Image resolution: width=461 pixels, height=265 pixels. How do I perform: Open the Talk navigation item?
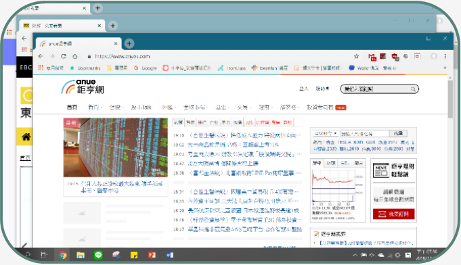(x=141, y=107)
